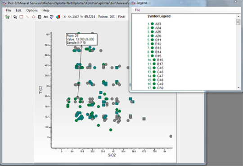Close the Legend window

[x=235, y=2]
